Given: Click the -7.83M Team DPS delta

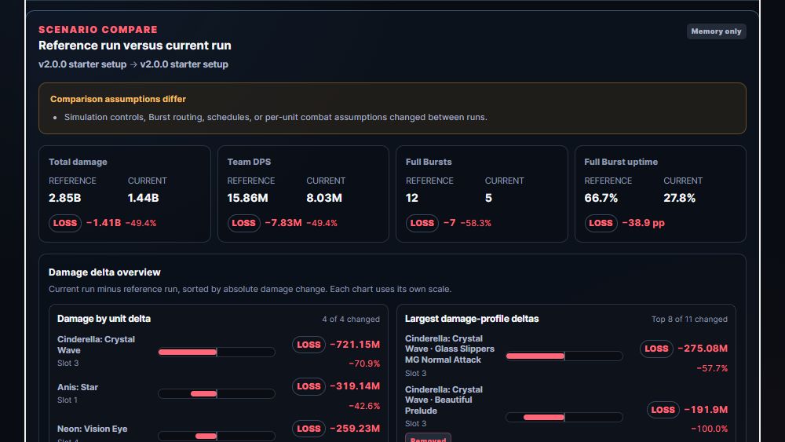Looking at the screenshot, I should (283, 223).
